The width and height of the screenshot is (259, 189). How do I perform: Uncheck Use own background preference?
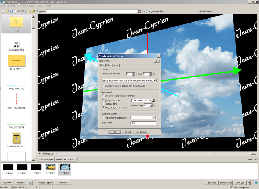(103, 96)
